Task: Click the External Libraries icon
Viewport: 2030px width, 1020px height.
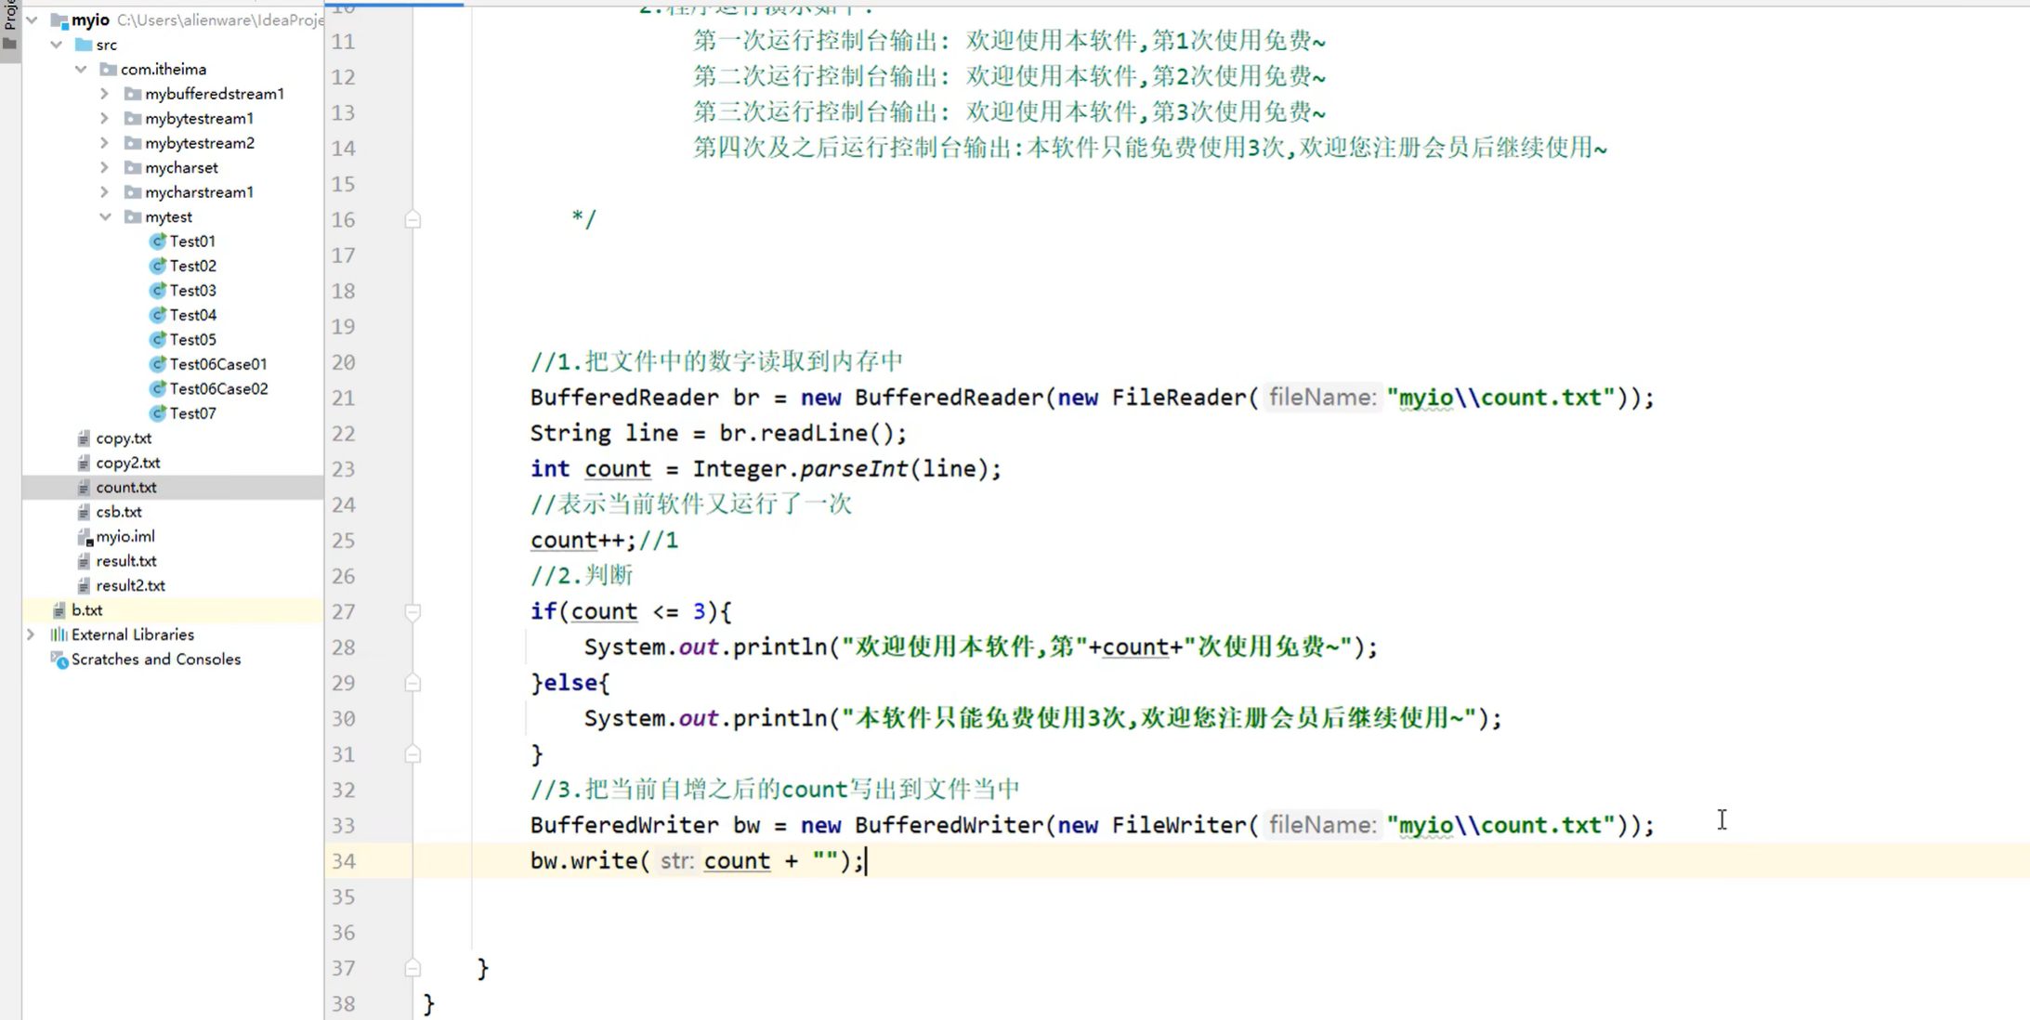Action: pyautogui.click(x=59, y=634)
